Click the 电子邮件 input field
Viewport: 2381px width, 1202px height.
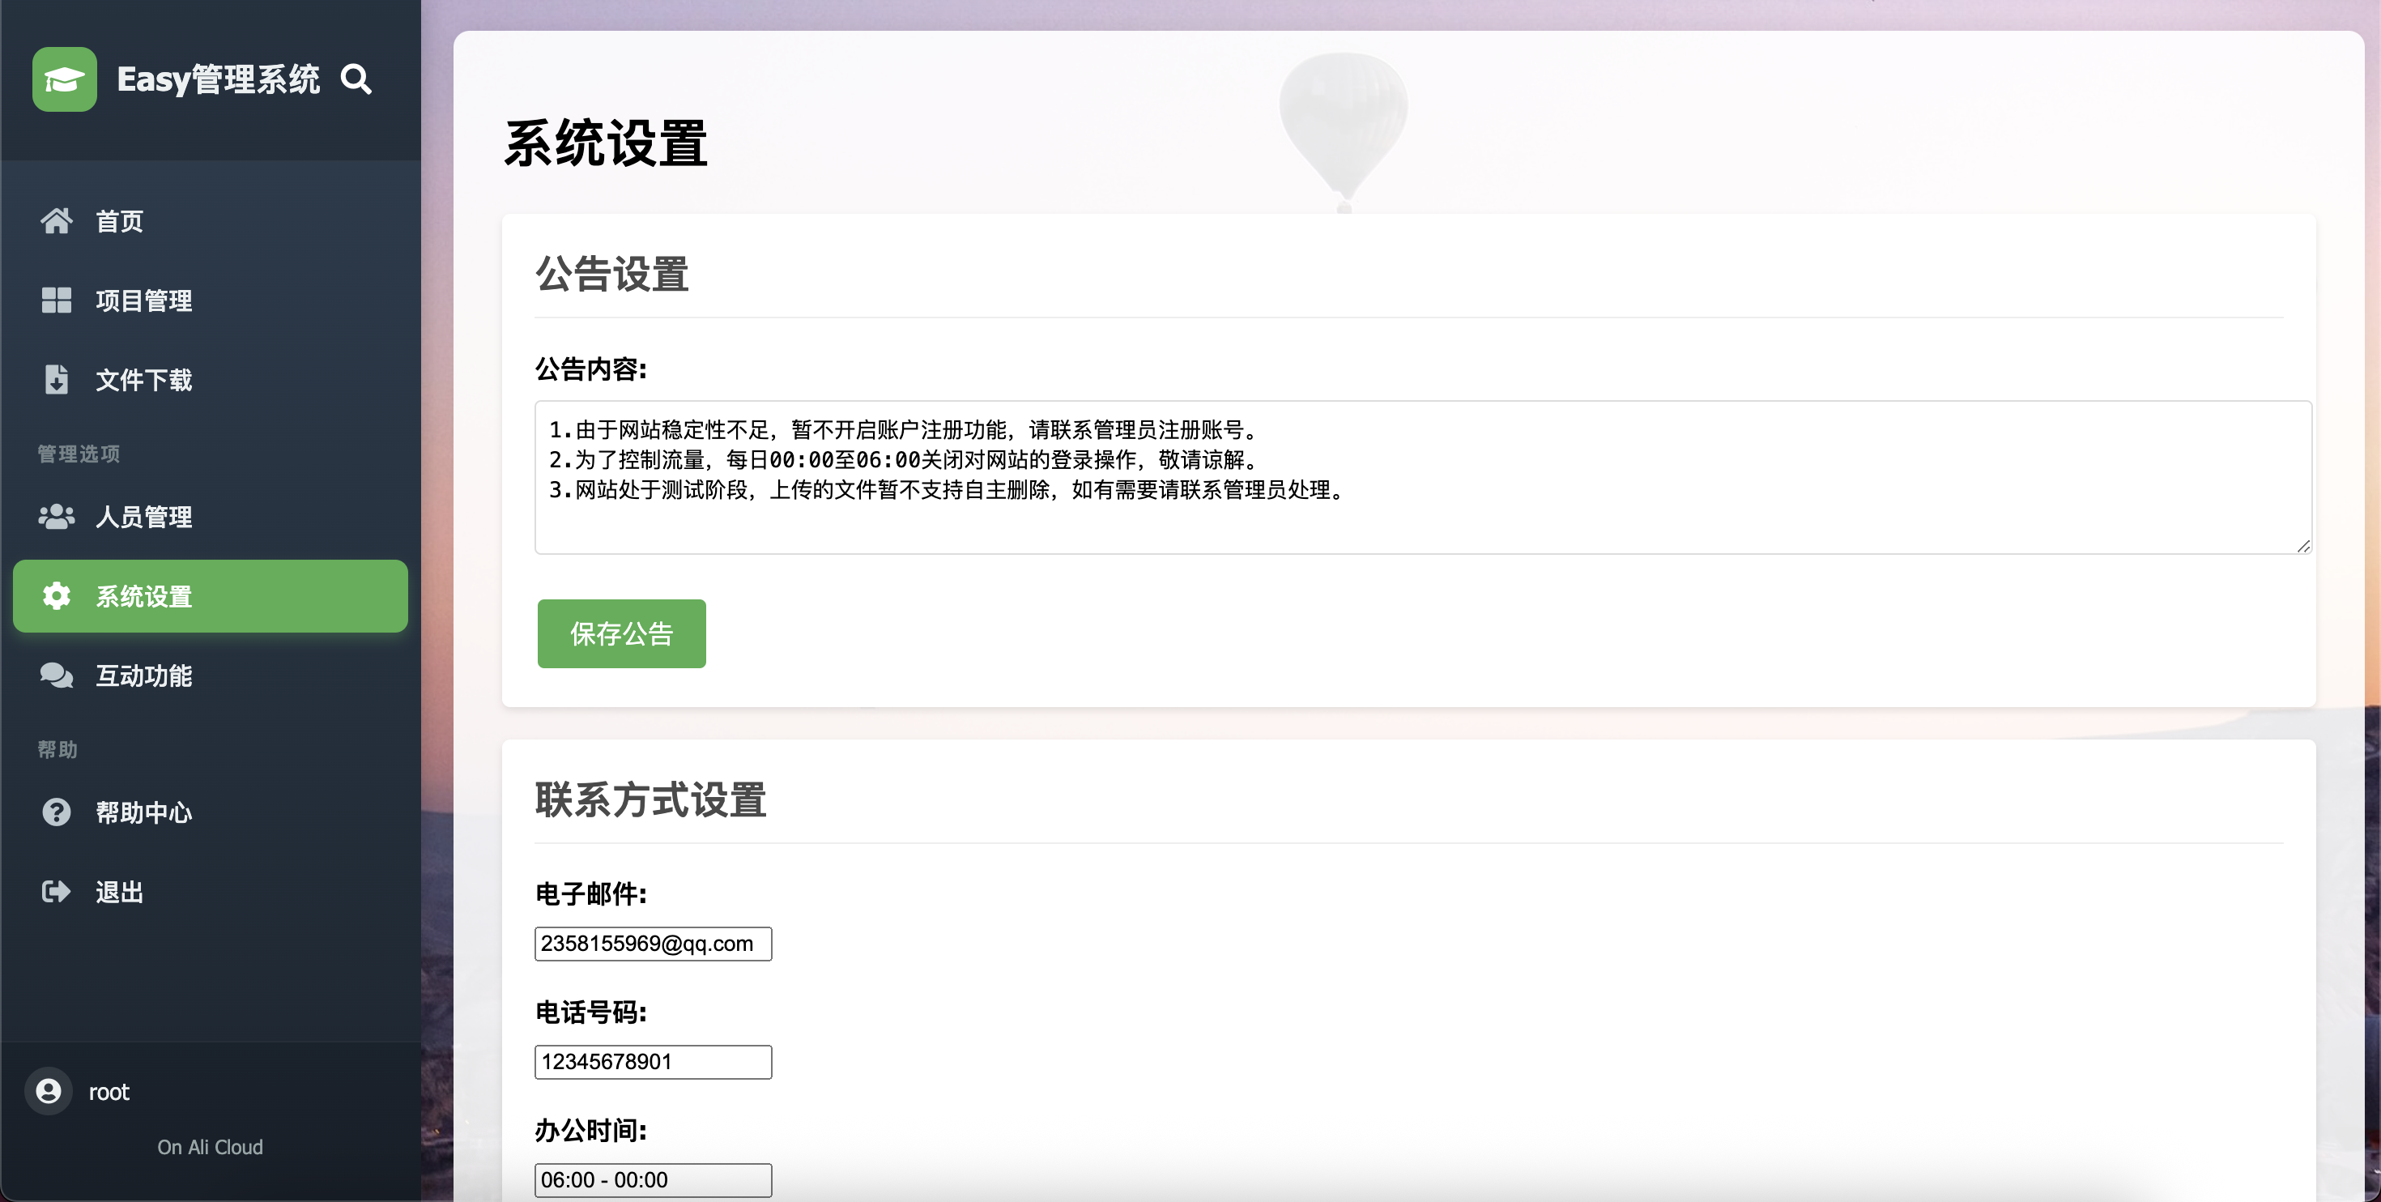(653, 944)
